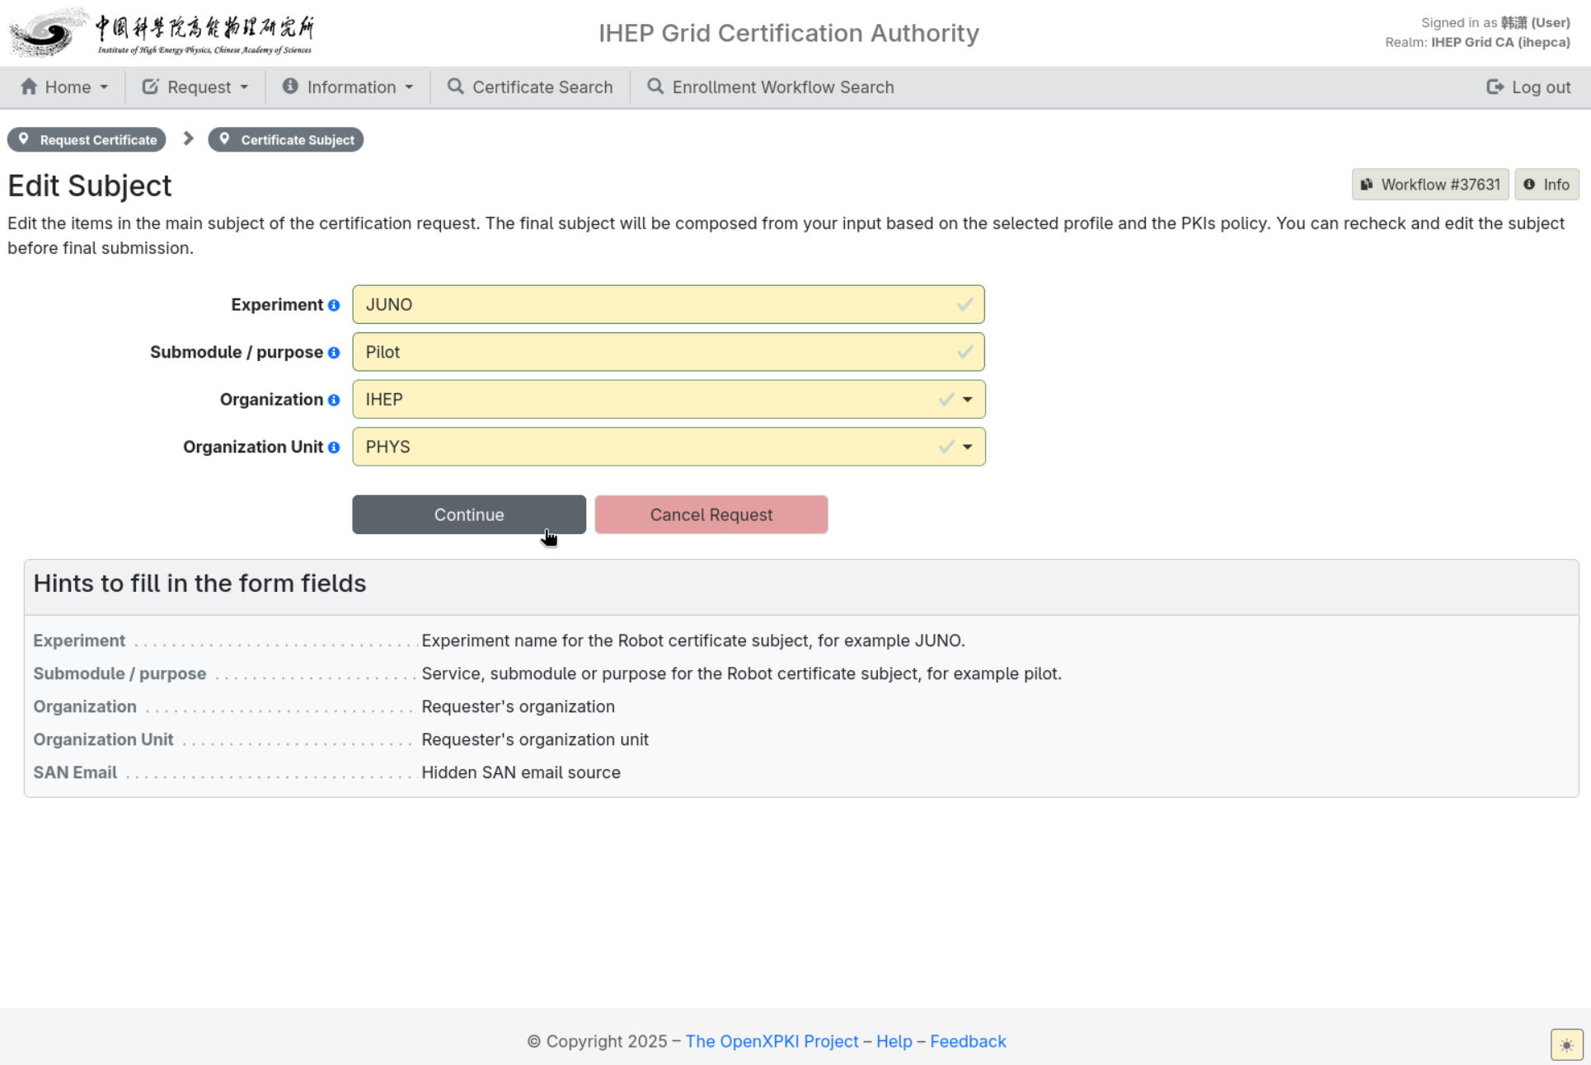Image resolution: width=1591 pixels, height=1065 pixels.
Task: Click 'Requester's organization unit' hint text
Action: click(x=535, y=739)
